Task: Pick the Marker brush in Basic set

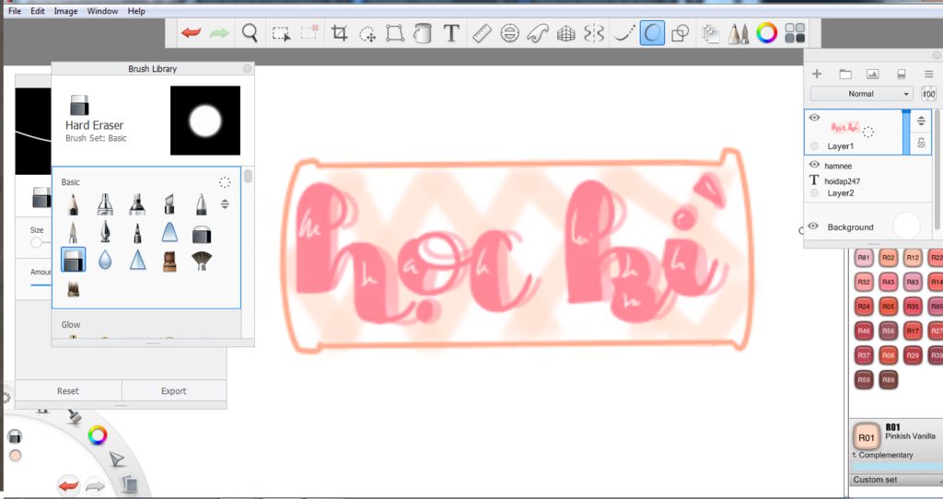Action: pyautogui.click(x=137, y=204)
